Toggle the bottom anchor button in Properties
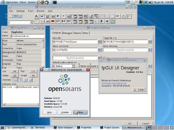Screen dimensions: 174x130 pyautogui.click(x=30, y=80)
